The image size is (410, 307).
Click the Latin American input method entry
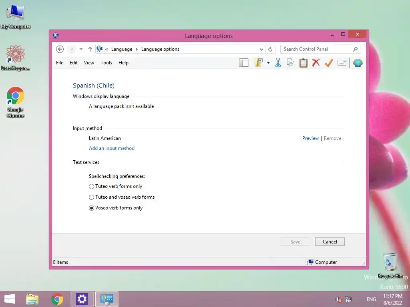coord(105,138)
